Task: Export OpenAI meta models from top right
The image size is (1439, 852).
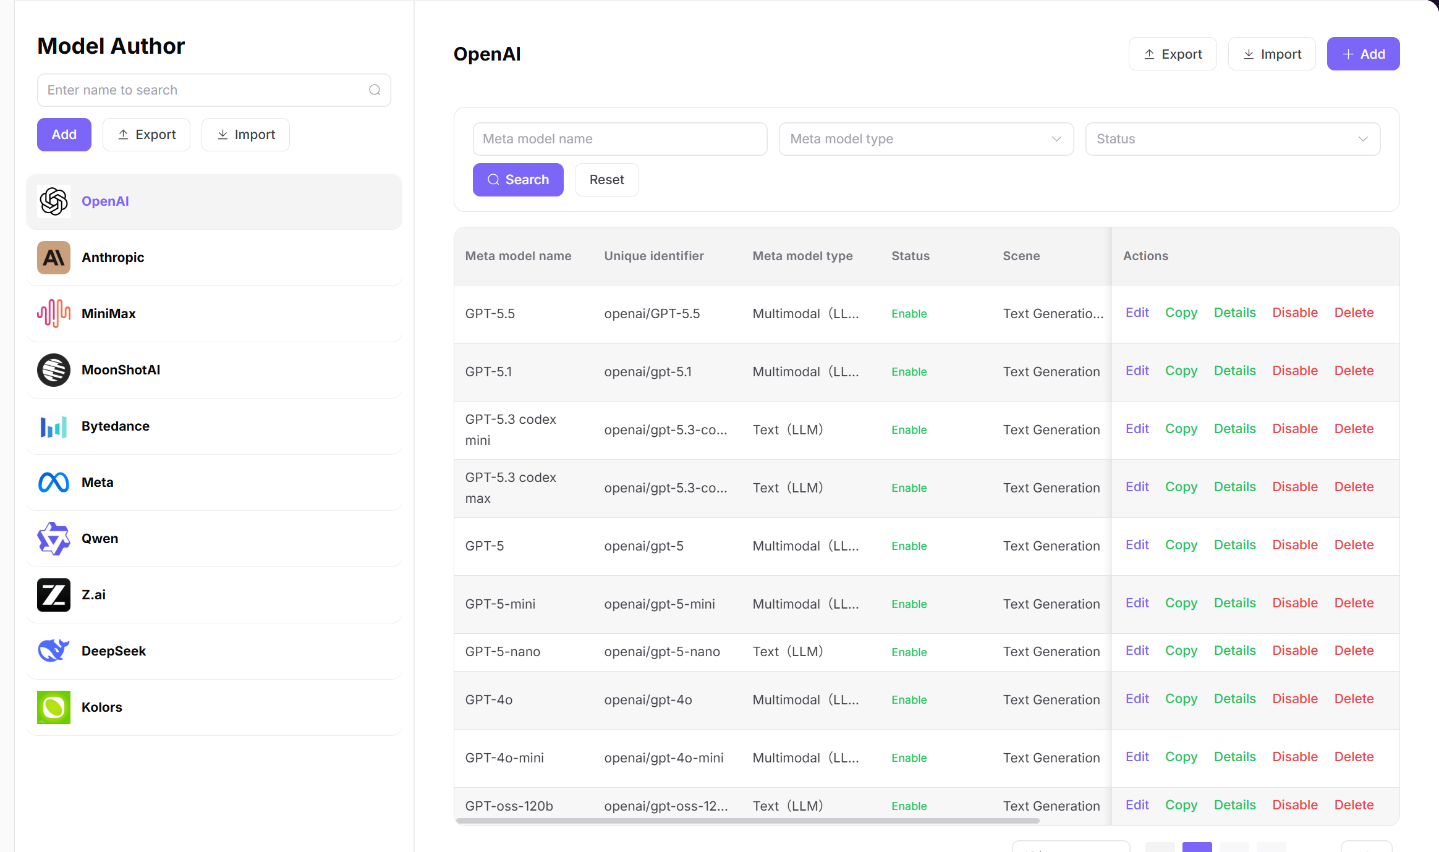Action: click(x=1173, y=54)
